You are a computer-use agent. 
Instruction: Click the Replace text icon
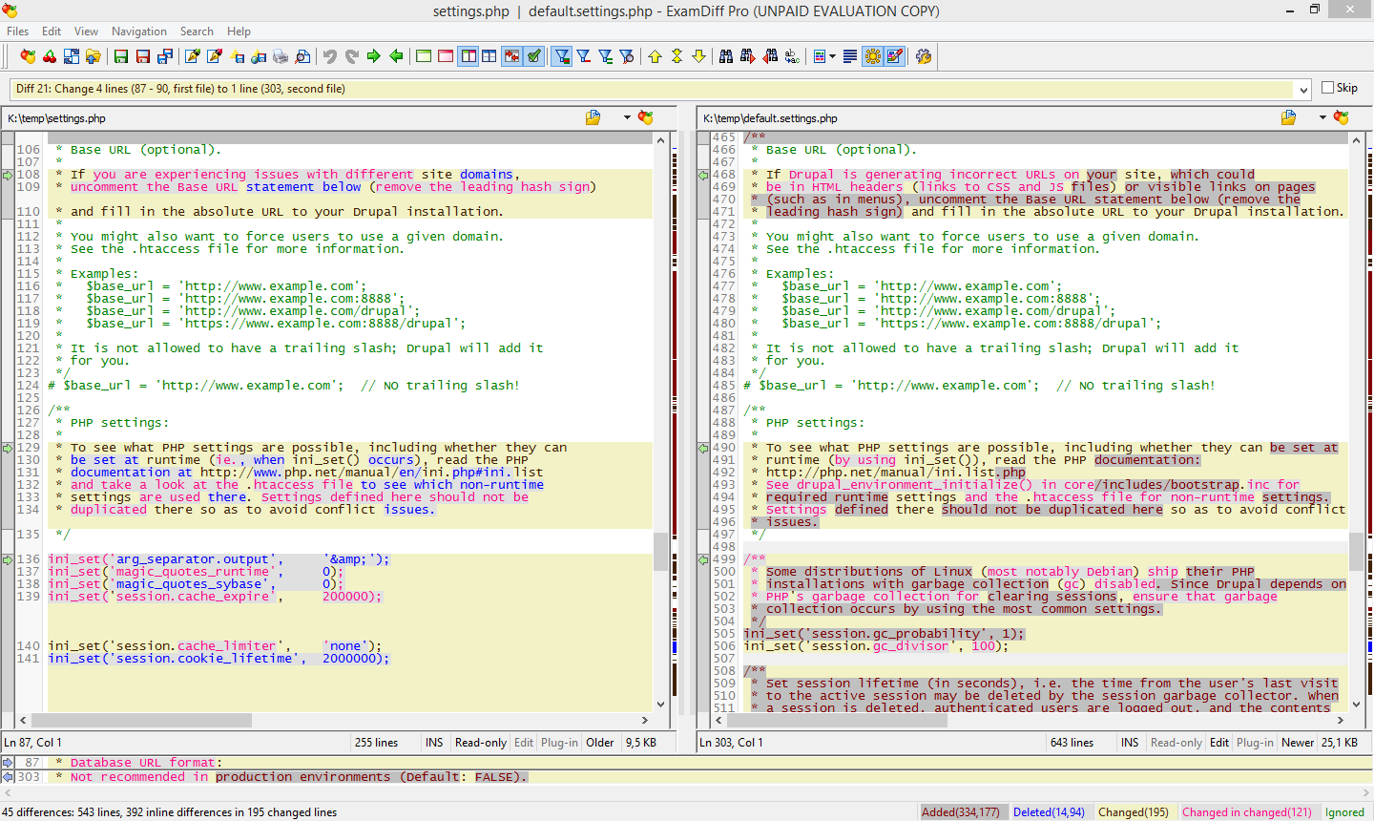pos(792,57)
